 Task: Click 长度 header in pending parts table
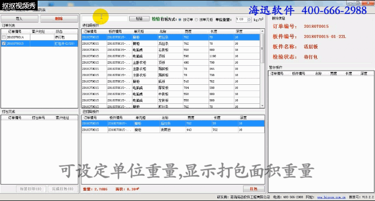click(214, 31)
